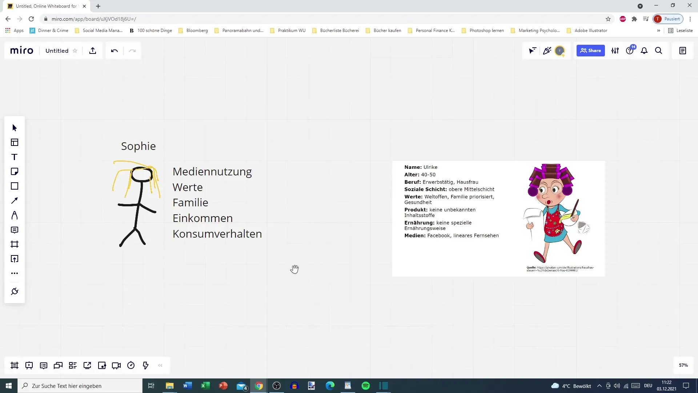Select the Text tool
This screenshot has height=393, width=698.
pos(15,157)
